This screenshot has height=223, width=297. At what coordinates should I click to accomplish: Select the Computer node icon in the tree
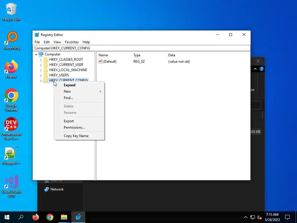click(x=41, y=54)
